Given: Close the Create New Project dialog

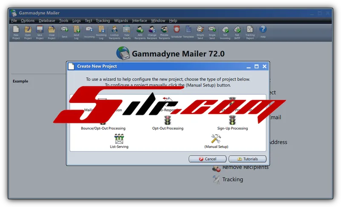Looking at the screenshot, I should pos(264,67).
